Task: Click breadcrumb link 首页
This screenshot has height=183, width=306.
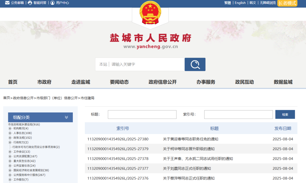Action: point(7,98)
